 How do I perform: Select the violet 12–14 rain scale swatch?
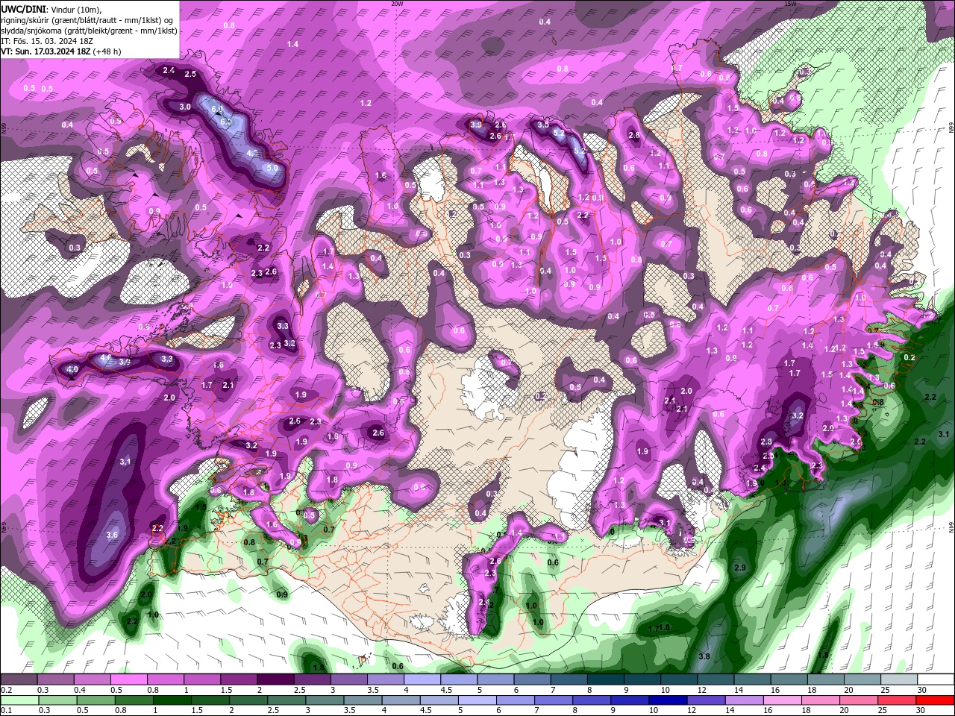(706, 700)
